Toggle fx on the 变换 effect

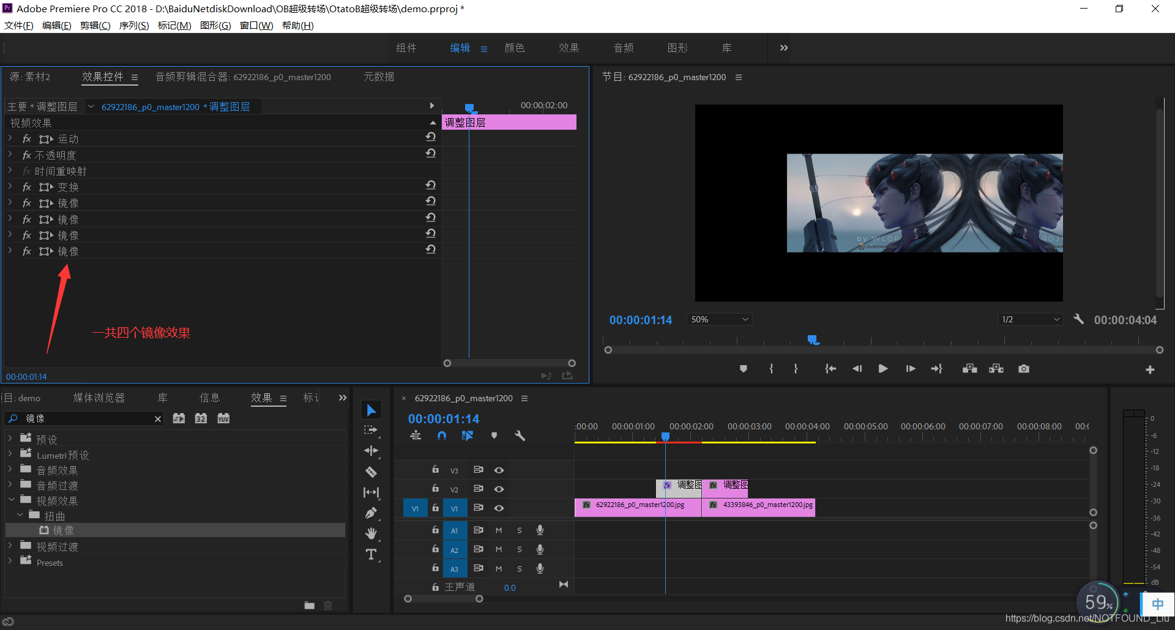(x=27, y=187)
